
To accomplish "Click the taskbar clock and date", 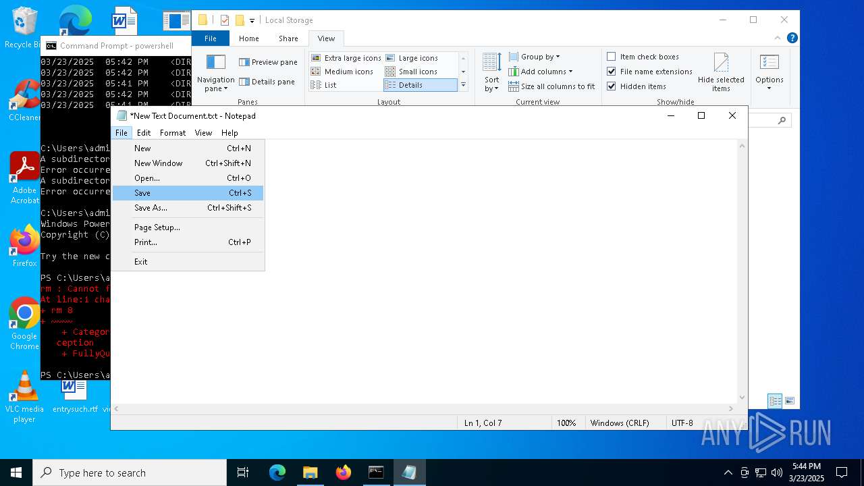I will [x=807, y=473].
